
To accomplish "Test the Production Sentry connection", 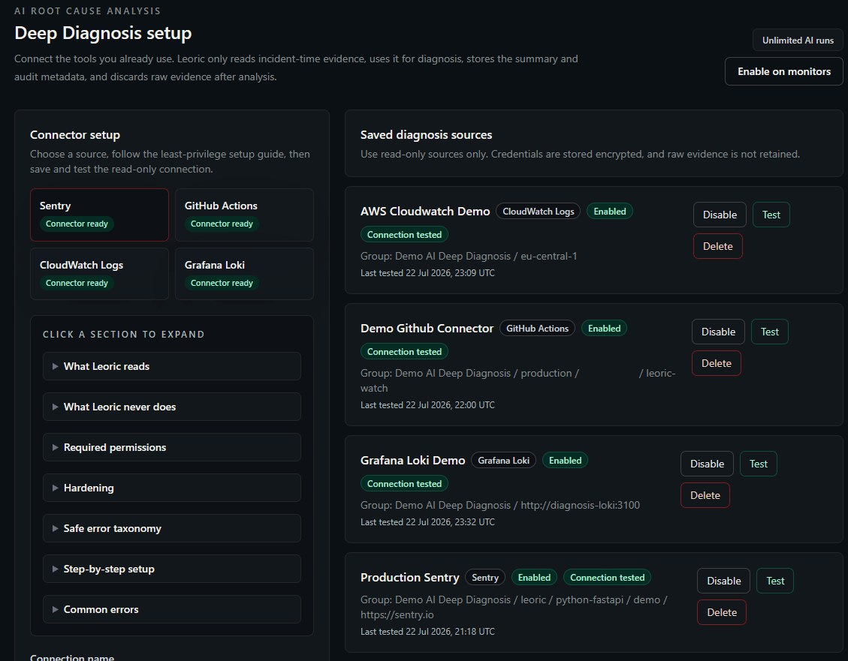I will click(775, 581).
